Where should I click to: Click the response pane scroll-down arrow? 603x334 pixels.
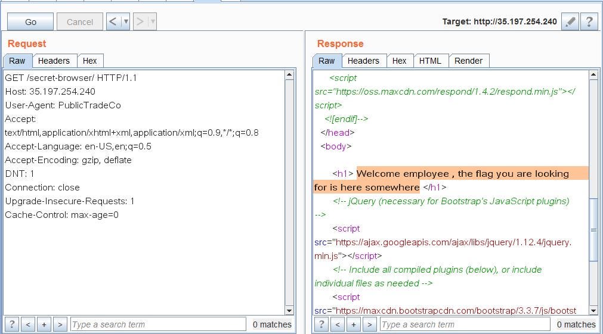[x=593, y=311]
